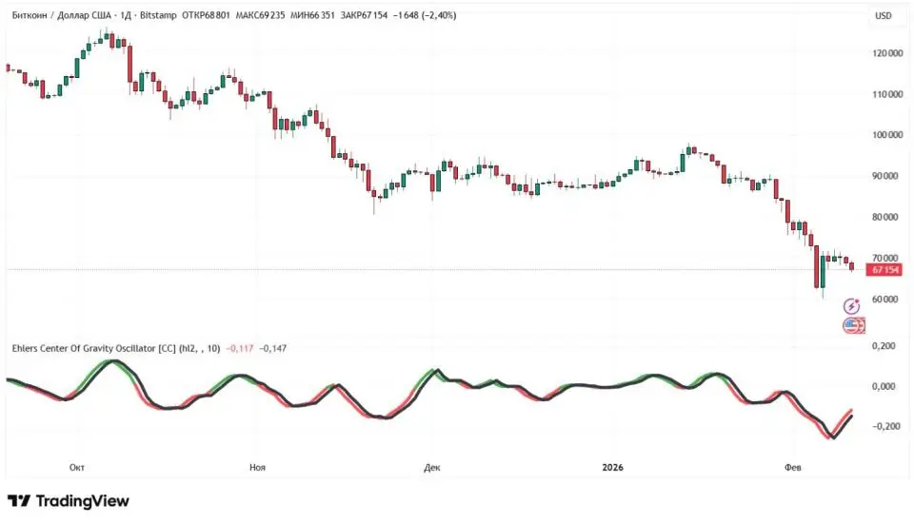Click the 2026 label on time axis

click(613, 468)
